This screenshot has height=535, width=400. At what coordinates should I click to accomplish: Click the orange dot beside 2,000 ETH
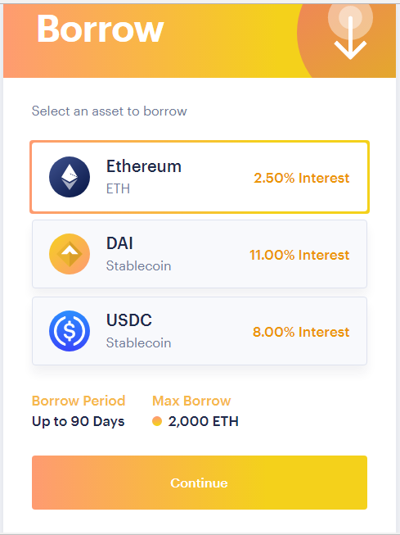[x=157, y=421]
